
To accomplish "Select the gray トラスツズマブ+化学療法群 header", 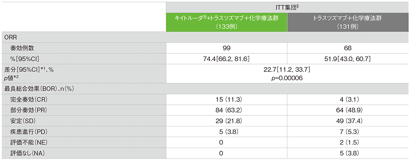I will tap(348, 23).
